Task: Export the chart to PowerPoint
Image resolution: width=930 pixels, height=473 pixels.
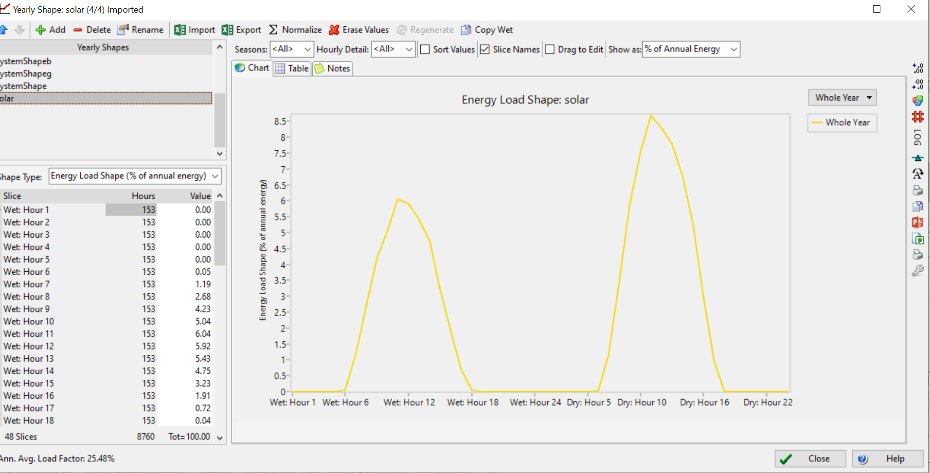Action: 918,223
